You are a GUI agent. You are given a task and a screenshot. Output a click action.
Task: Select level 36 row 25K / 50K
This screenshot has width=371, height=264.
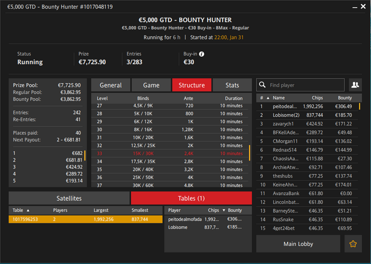click(170, 177)
